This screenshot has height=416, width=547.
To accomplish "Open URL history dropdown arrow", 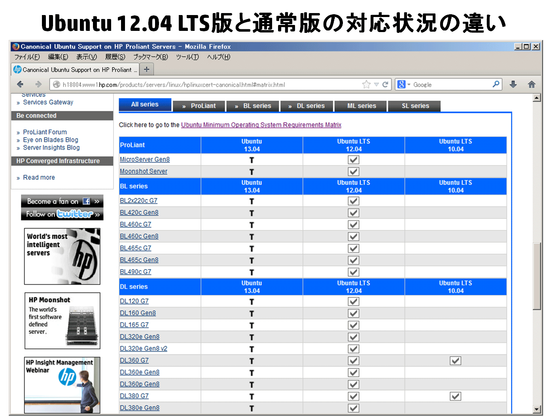I will [x=377, y=85].
